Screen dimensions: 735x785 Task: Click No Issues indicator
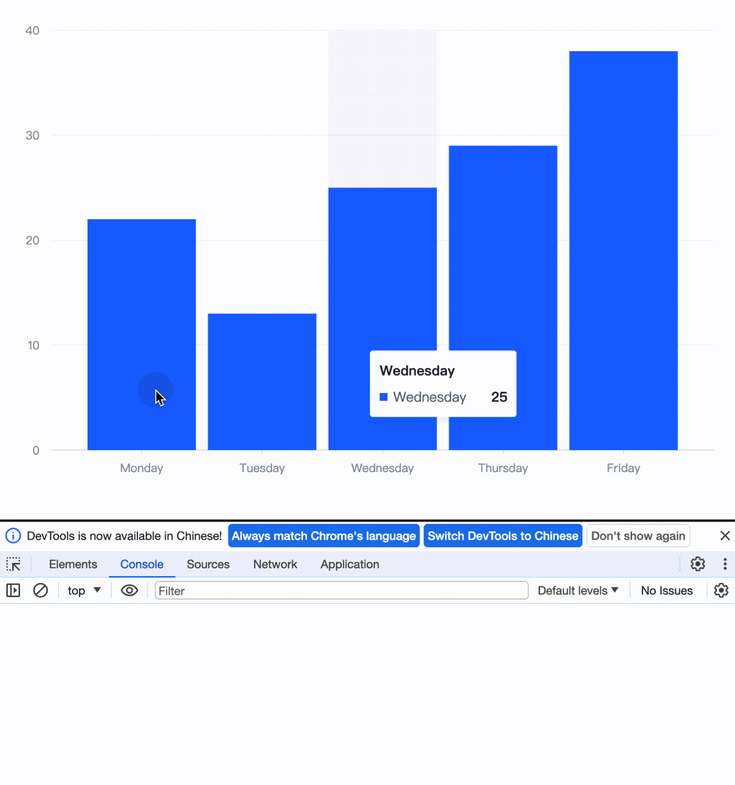[x=666, y=590]
